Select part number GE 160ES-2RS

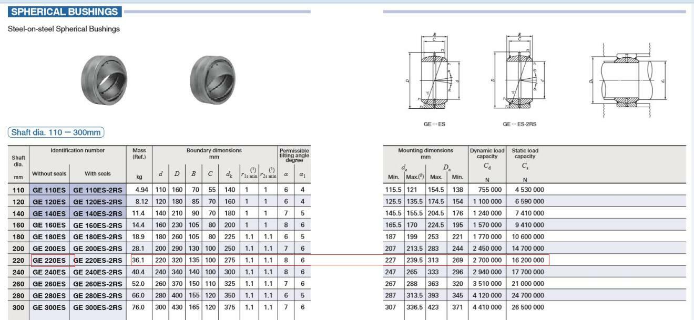point(98,225)
